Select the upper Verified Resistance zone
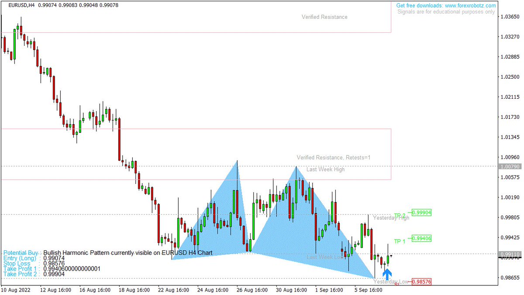 pos(324,17)
